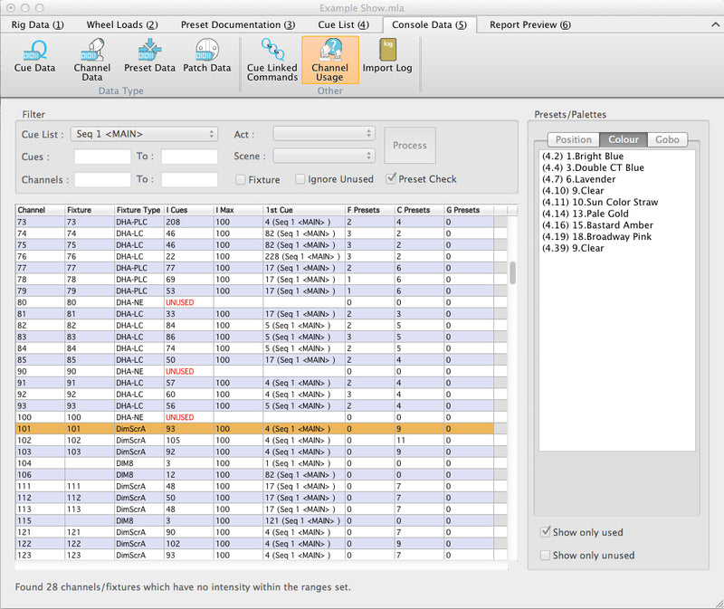Enable the Fixture checkbox
Screen dimensions: 724x609
[x=241, y=179]
